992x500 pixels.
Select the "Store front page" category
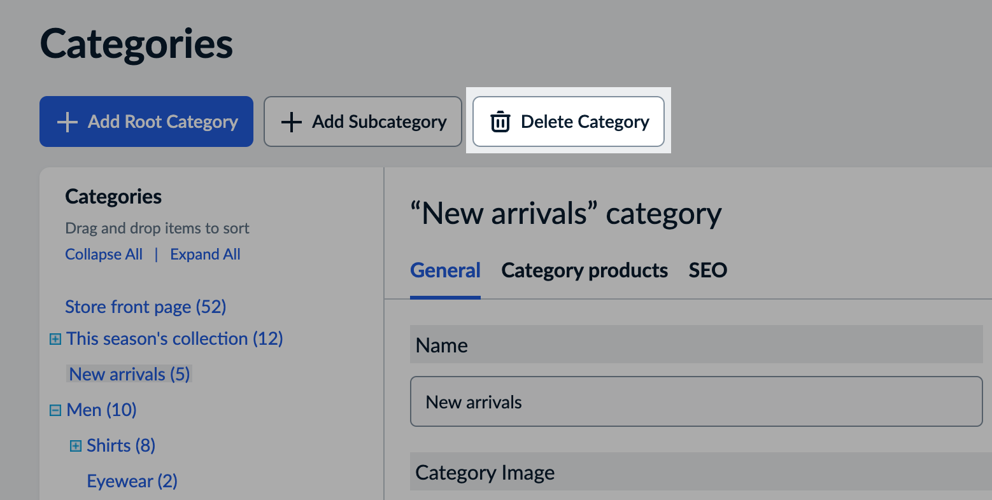tap(145, 307)
